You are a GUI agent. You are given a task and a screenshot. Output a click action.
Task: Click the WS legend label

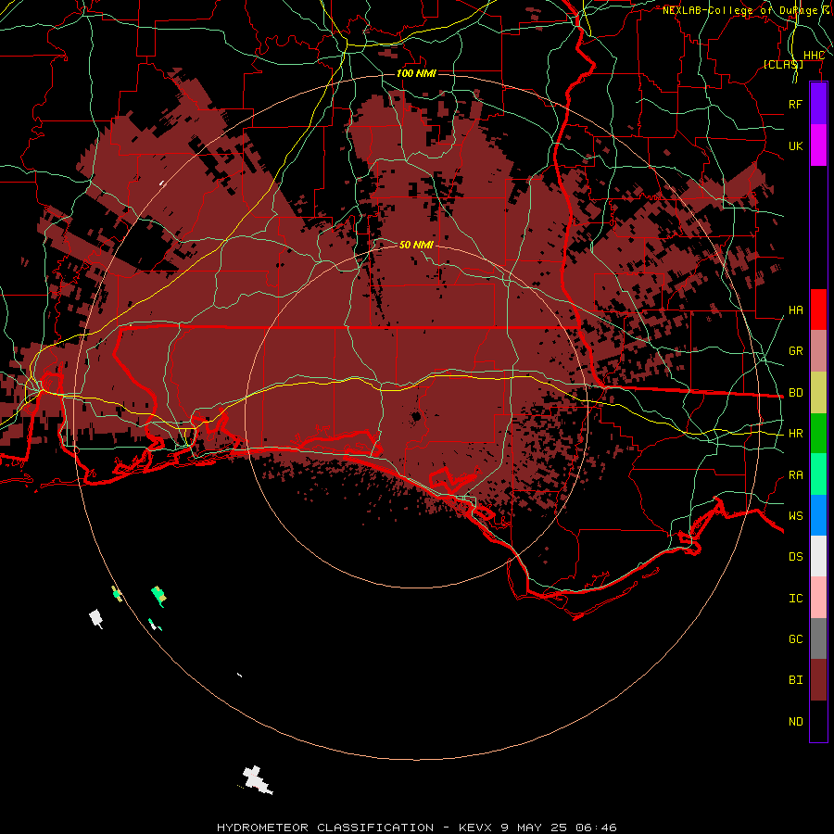tap(796, 516)
